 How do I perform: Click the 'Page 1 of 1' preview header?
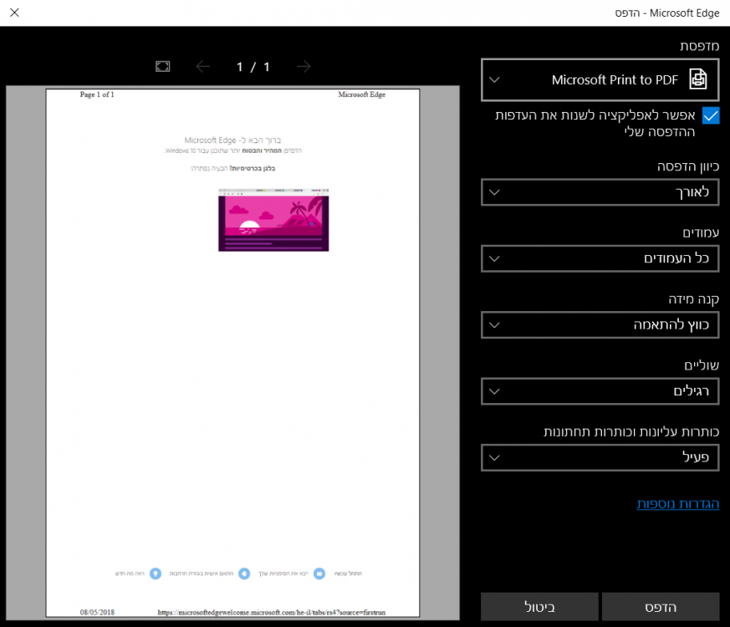[97, 94]
